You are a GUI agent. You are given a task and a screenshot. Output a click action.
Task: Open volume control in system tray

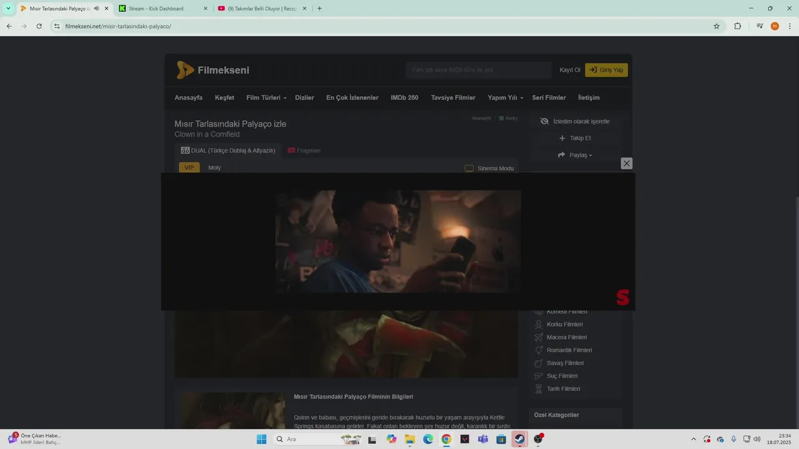click(x=757, y=439)
